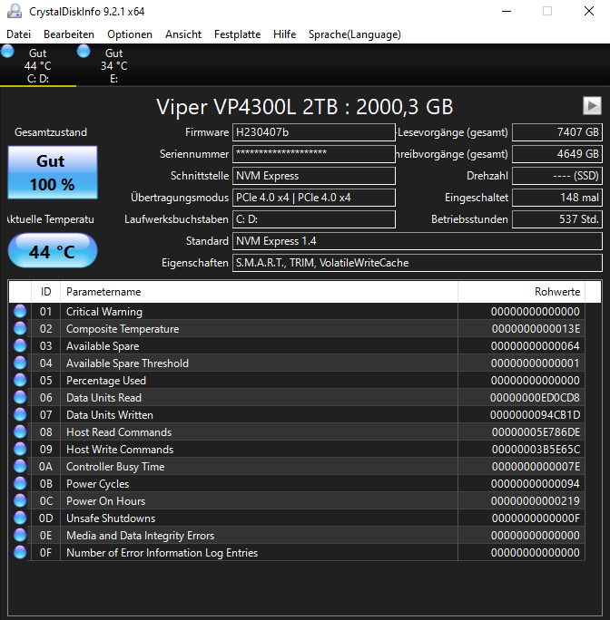Viewport: 610px width, 620px height.
Task: Select the C: D: disk tab
Action: coord(38,65)
